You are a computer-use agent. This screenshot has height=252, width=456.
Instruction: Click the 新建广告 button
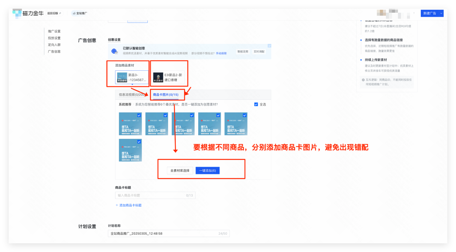[430, 13]
